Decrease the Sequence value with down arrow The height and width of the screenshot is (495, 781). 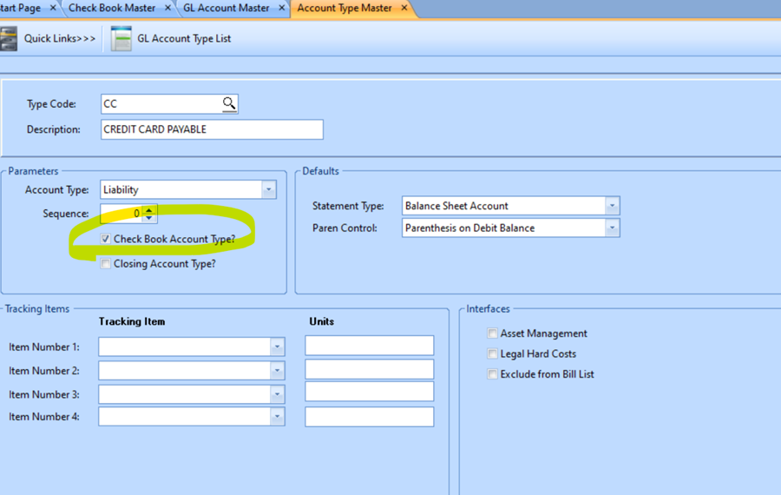tap(149, 218)
